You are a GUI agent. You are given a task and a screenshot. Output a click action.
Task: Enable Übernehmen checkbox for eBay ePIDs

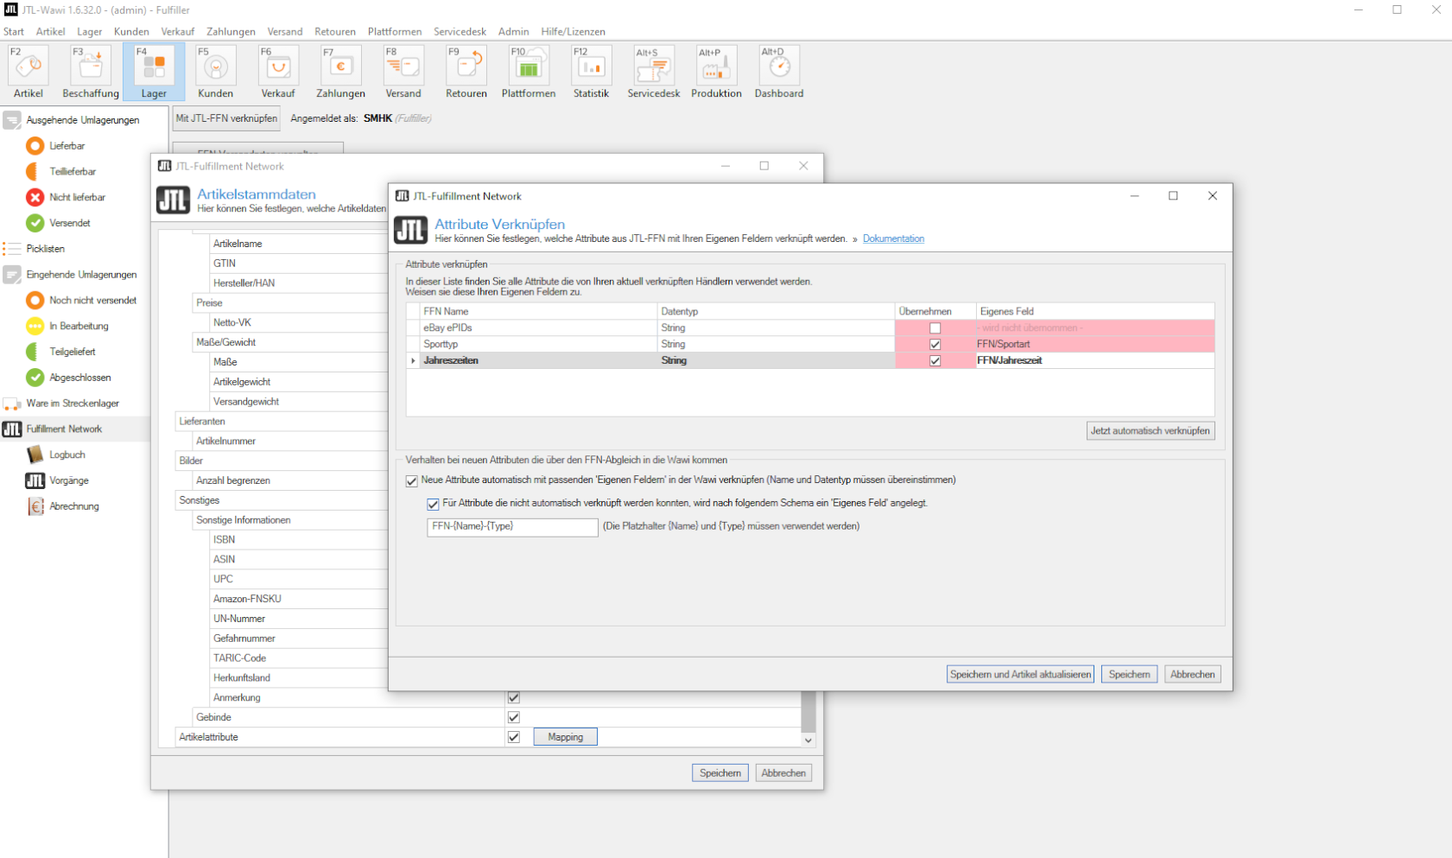pos(935,328)
